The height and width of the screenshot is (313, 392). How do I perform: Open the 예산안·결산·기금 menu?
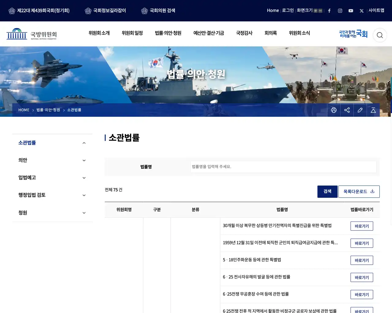pyautogui.click(x=209, y=33)
